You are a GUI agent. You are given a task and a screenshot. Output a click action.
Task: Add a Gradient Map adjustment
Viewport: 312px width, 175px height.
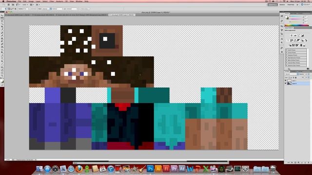point(301,45)
